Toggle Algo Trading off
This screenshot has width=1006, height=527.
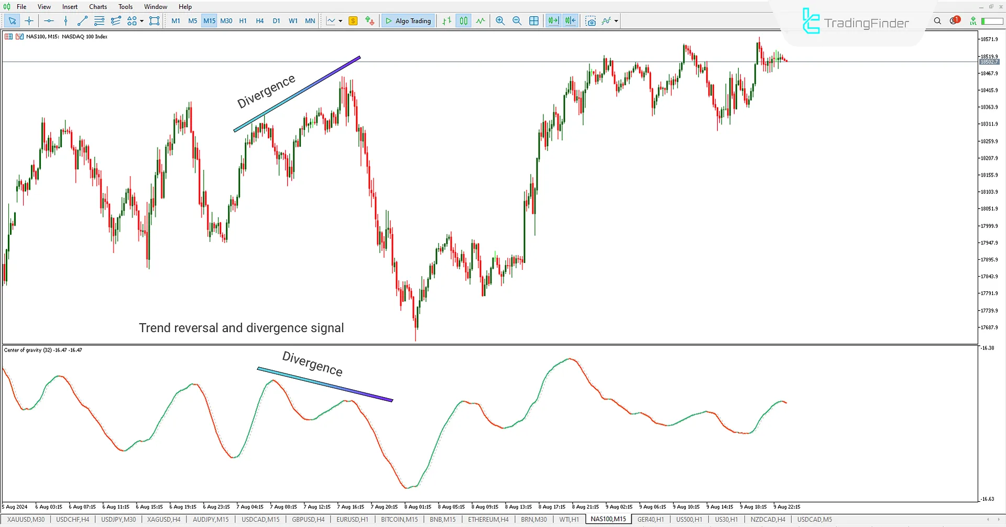click(x=408, y=21)
